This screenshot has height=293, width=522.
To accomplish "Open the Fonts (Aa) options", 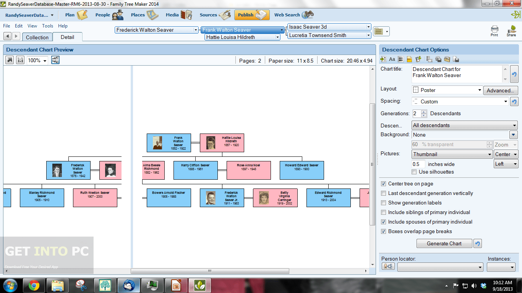I will (392, 59).
